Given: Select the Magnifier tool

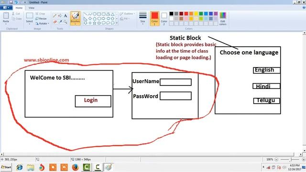Looking at the screenshot, I should [66, 21].
